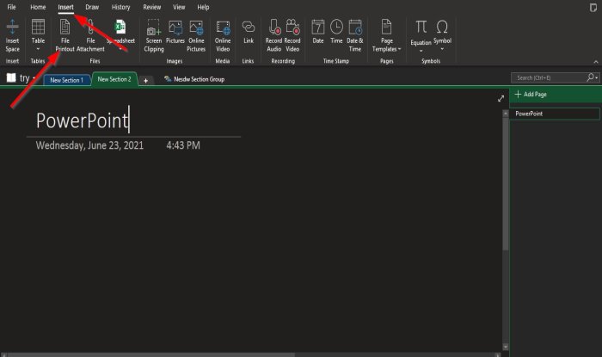
Task: Open the Spreadsheet dropdown arrow
Action: (x=120, y=49)
